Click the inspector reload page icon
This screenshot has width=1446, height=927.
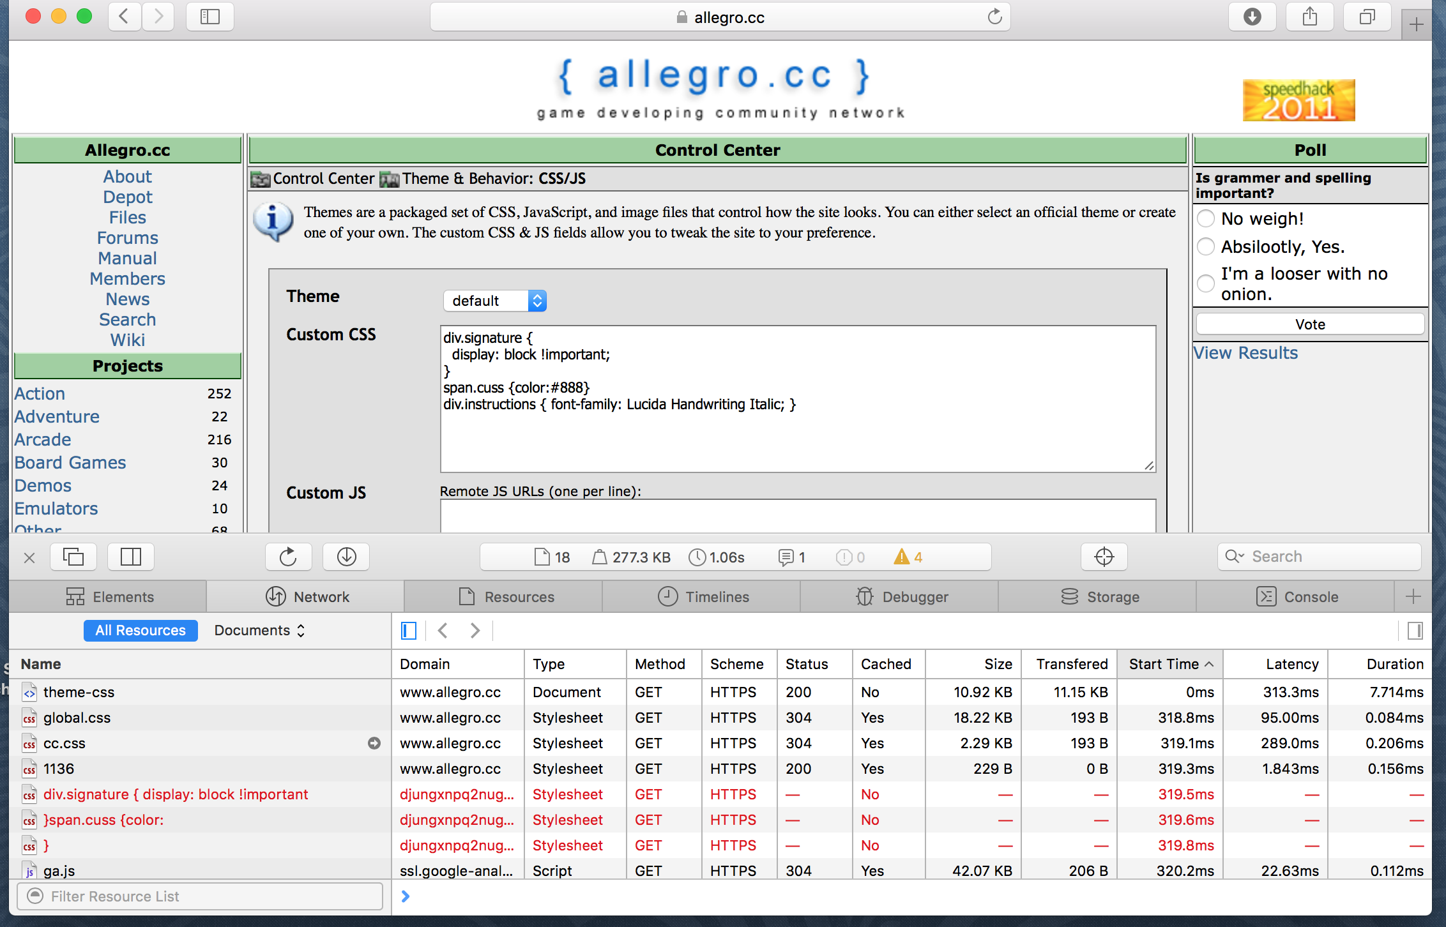(288, 557)
